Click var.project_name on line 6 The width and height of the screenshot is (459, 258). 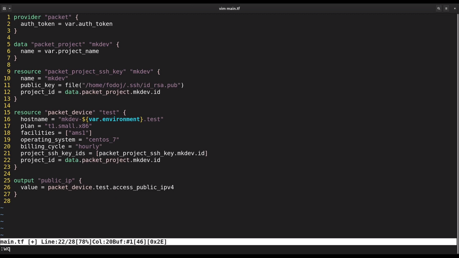(72, 51)
